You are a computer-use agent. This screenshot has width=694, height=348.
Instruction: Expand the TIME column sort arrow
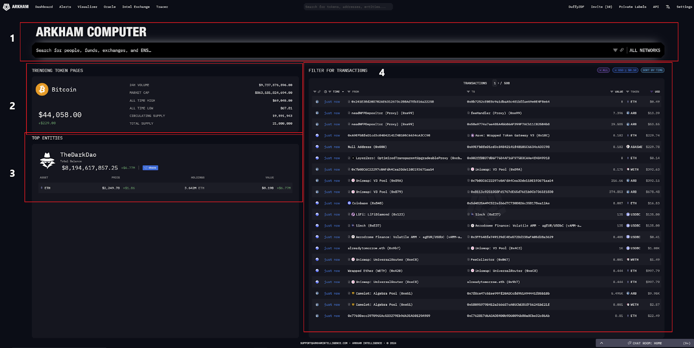click(343, 92)
